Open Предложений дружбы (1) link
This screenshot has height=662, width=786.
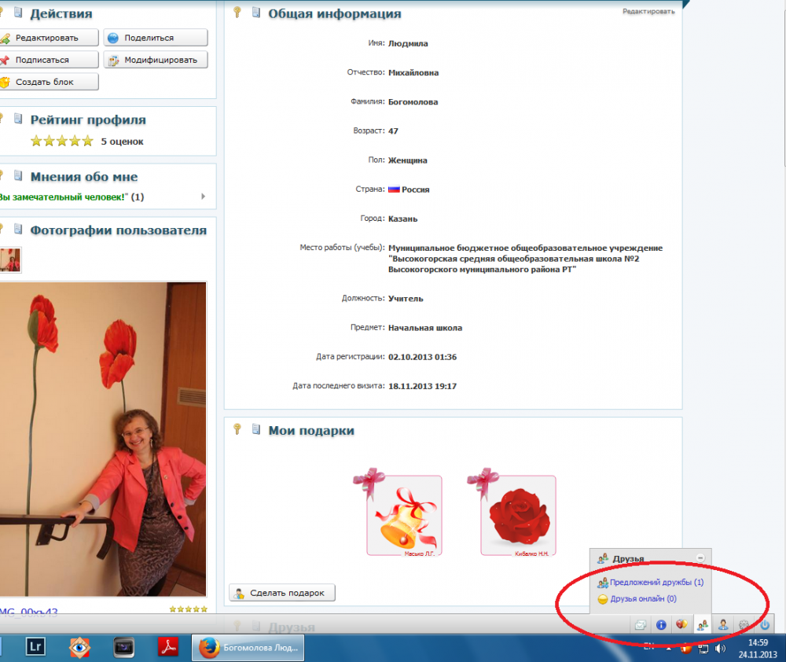coord(656,583)
